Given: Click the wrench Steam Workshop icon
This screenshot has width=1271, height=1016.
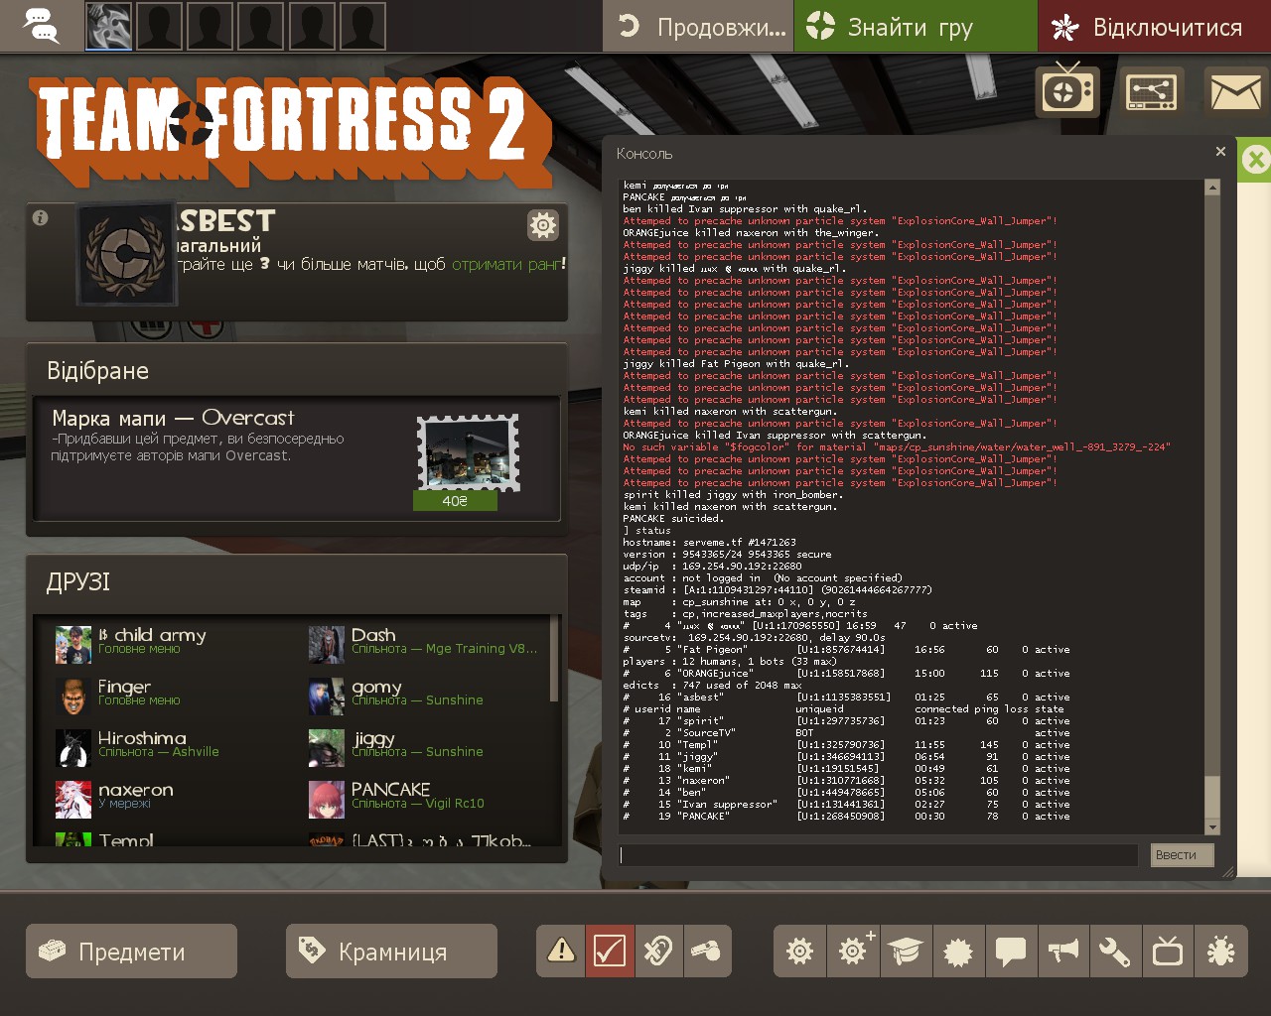Looking at the screenshot, I should click(x=1114, y=952).
